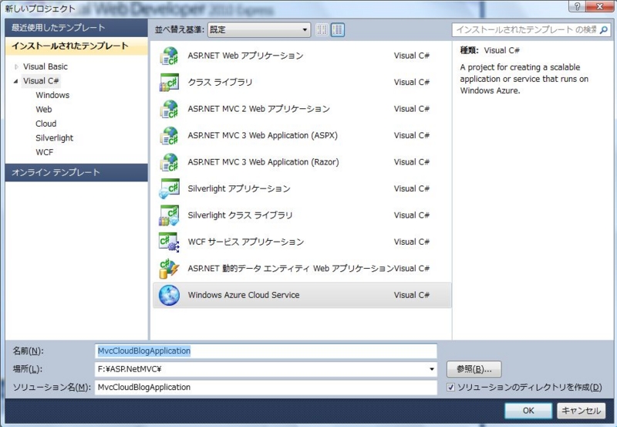The image size is (617, 427).
Task: Click the 名前 project name field
Action: pyautogui.click(x=266, y=351)
